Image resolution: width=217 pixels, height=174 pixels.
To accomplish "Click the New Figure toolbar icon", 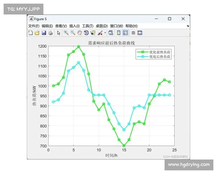I will coord(31,33).
